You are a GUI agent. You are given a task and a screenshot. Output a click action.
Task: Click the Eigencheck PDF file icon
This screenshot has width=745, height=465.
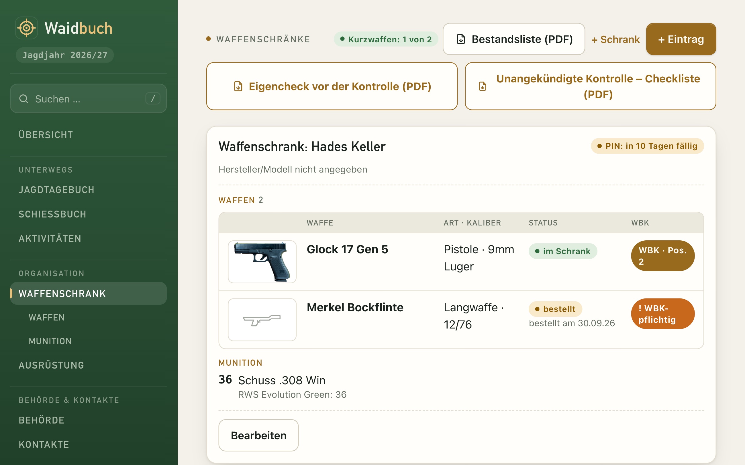point(238,86)
